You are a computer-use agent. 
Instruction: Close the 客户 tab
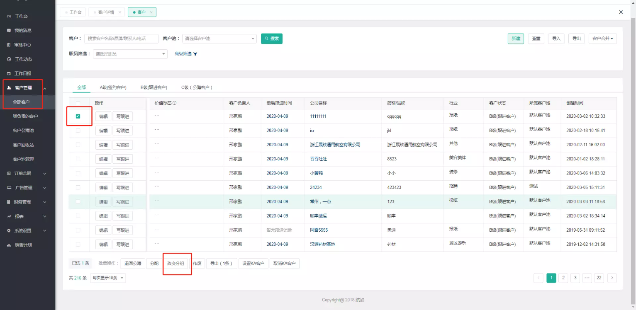pyautogui.click(x=151, y=12)
